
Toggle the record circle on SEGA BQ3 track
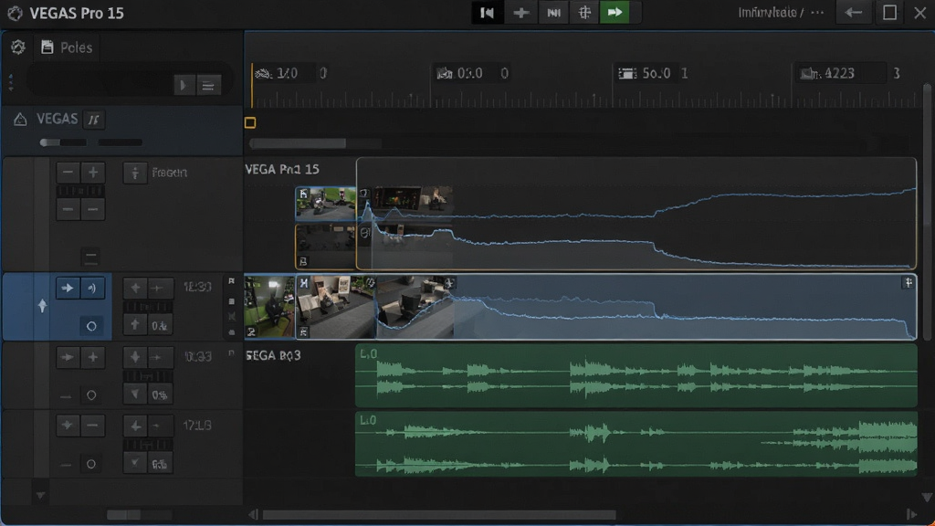[91, 394]
